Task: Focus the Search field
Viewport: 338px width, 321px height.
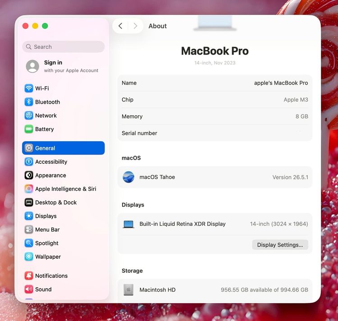Action: pyautogui.click(x=64, y=46)
